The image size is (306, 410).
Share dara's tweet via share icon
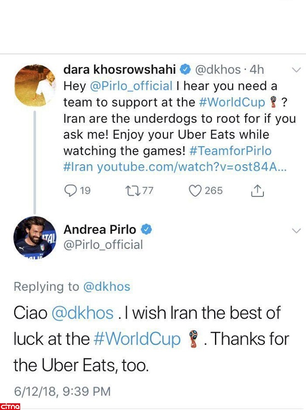pos(257,191)
